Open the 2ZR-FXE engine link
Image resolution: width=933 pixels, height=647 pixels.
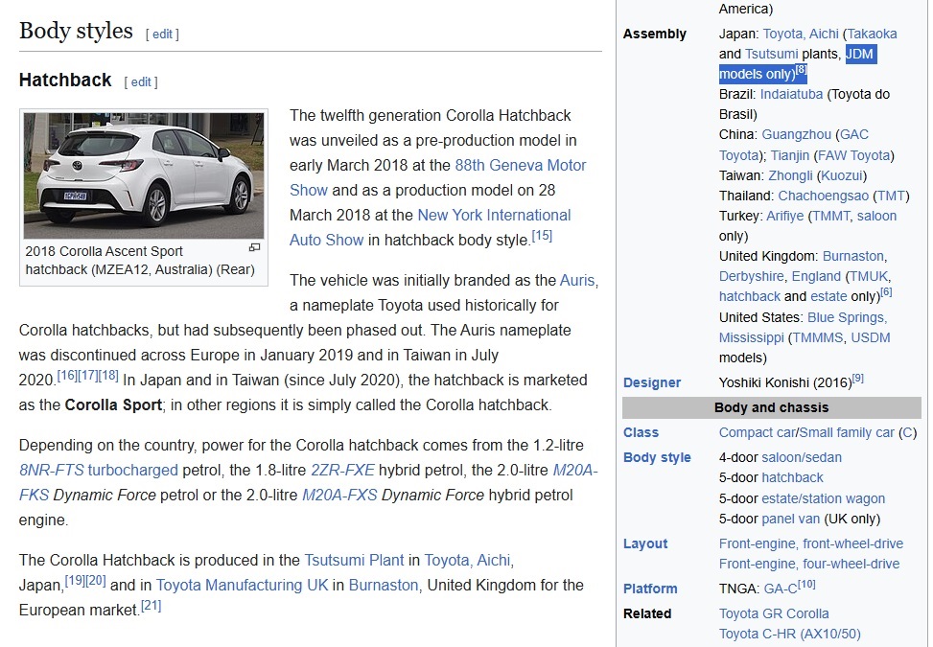[342, 470]
